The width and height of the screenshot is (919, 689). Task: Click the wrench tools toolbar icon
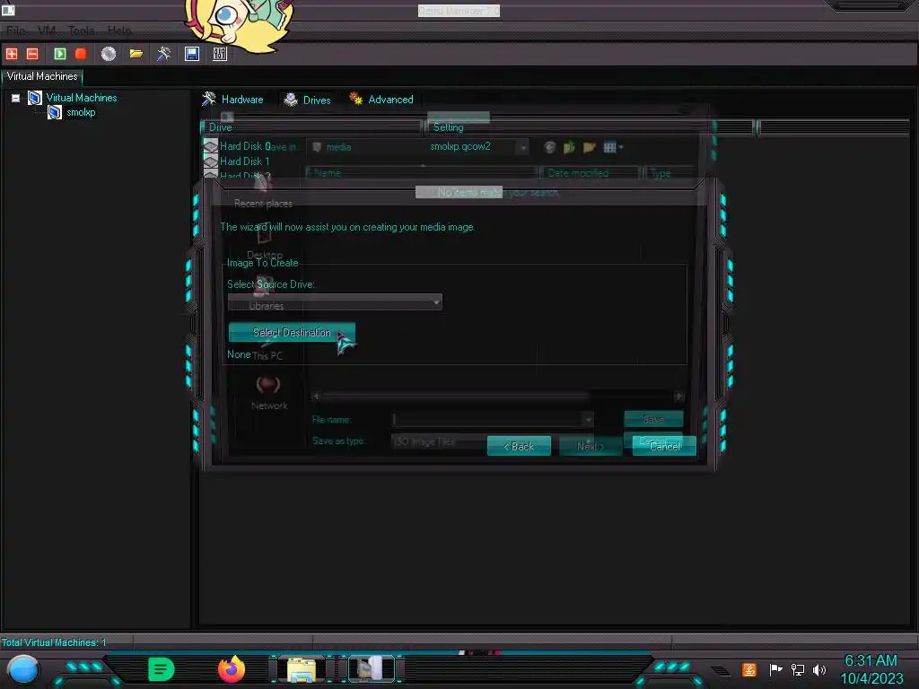point(163,54)
